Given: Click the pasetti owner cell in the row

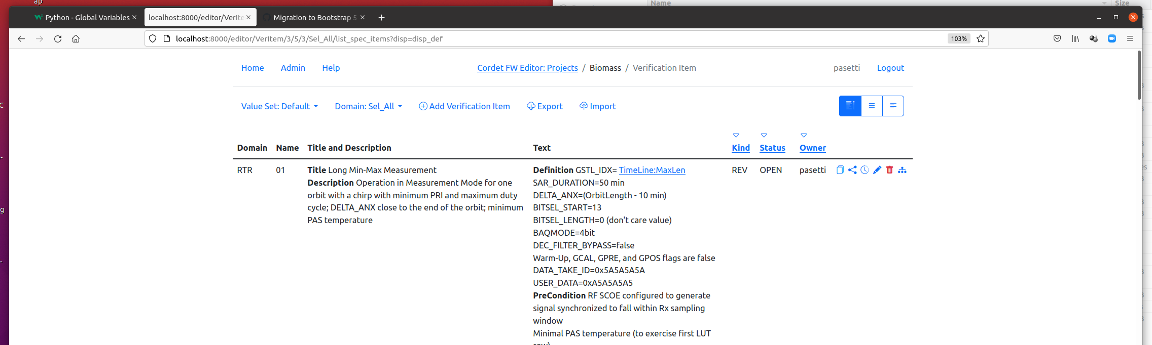Looking at the screenshot, I should point(813,170).
